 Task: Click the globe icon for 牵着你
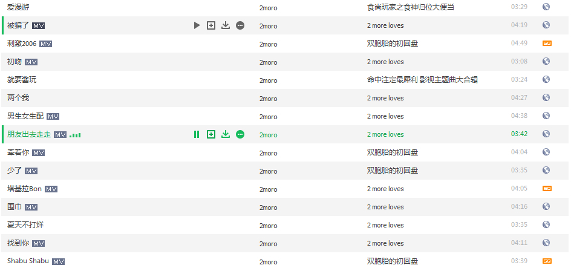pyautogui.click(x=546, y=152)
